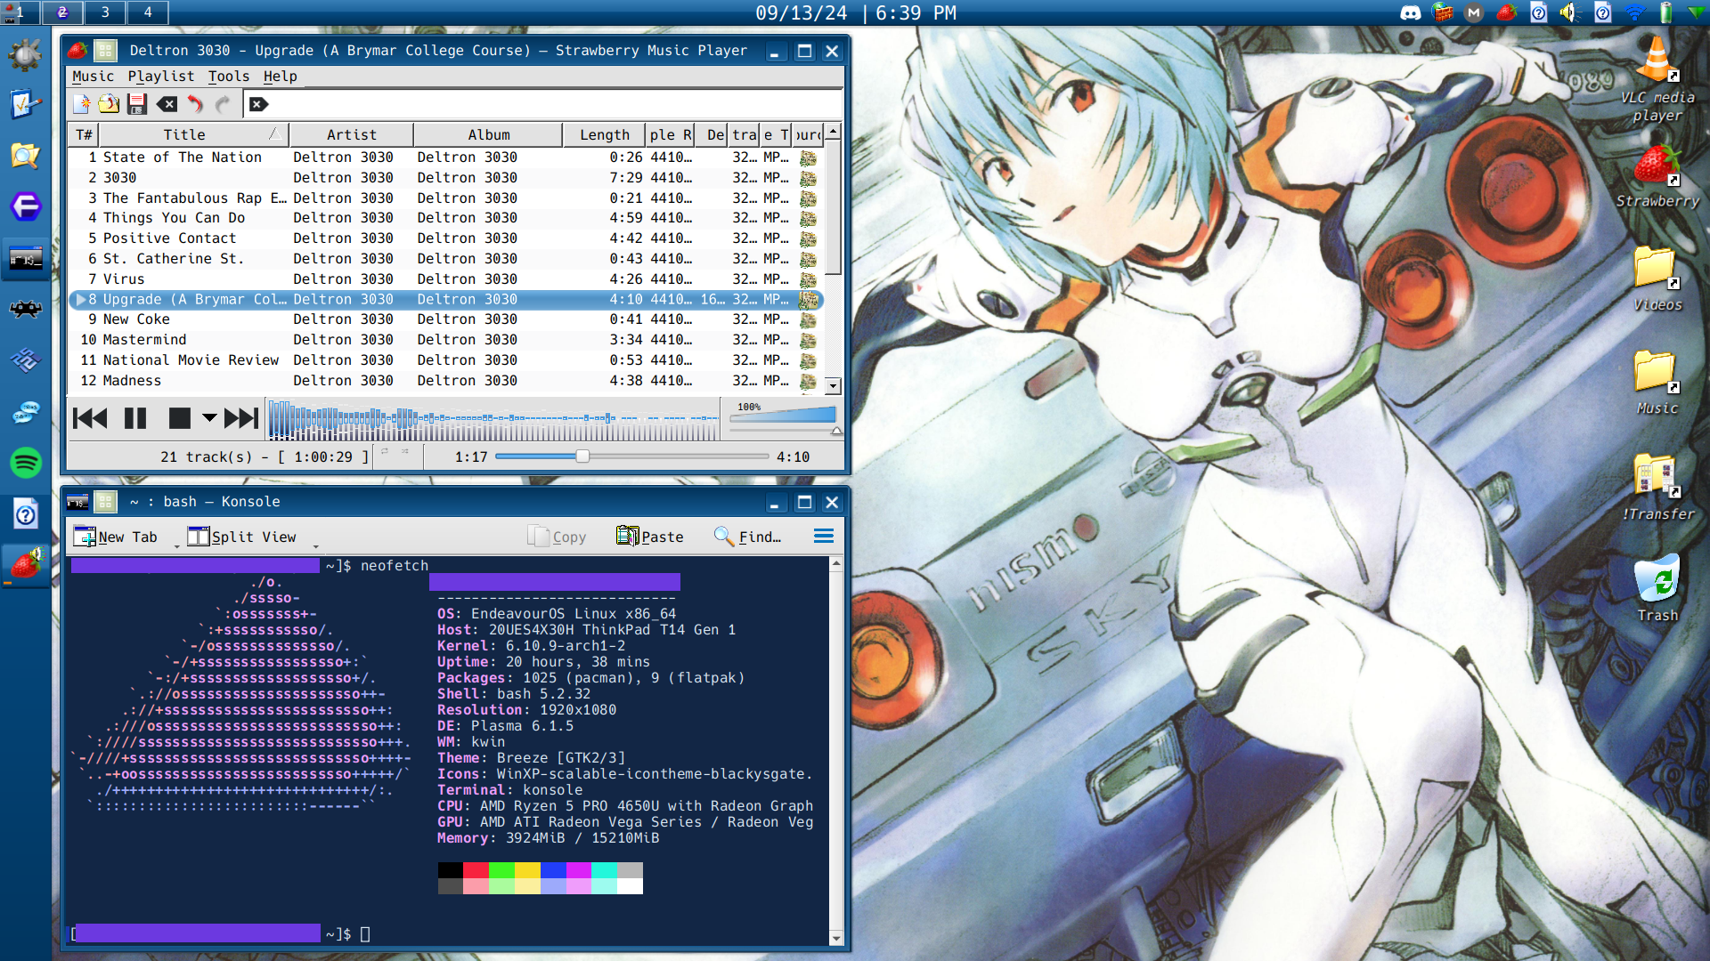Open the VLC media player desktop shortcut
The image size is (1710, 961).
coord(1657,80)
